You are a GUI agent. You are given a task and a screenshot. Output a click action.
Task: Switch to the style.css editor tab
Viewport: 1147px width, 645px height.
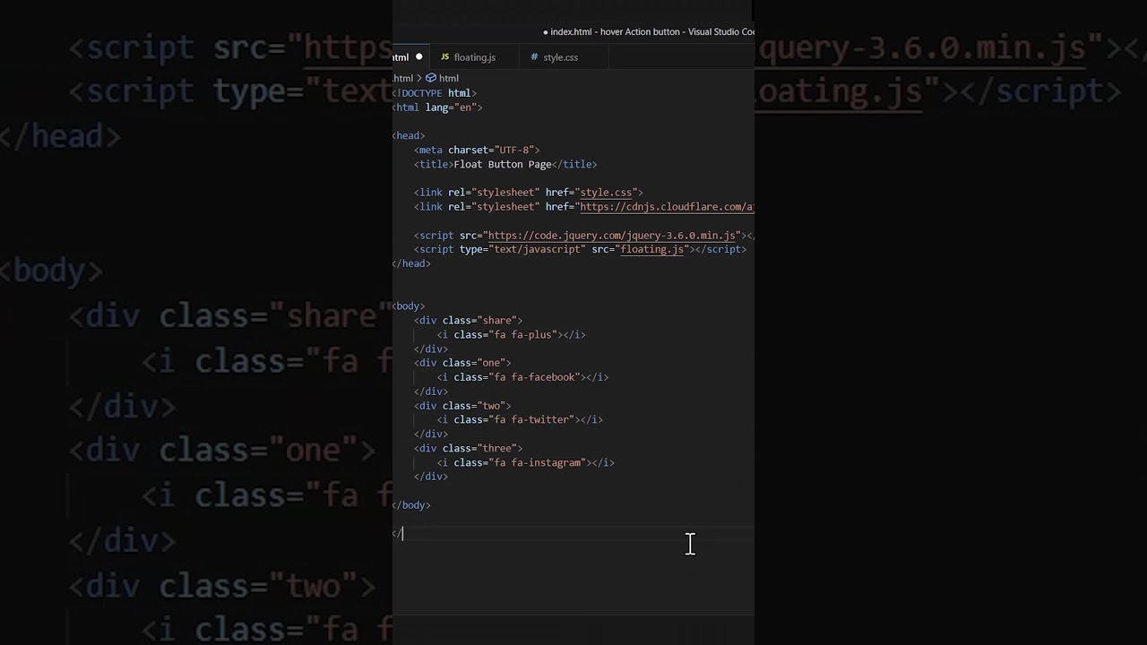(560, 57)
